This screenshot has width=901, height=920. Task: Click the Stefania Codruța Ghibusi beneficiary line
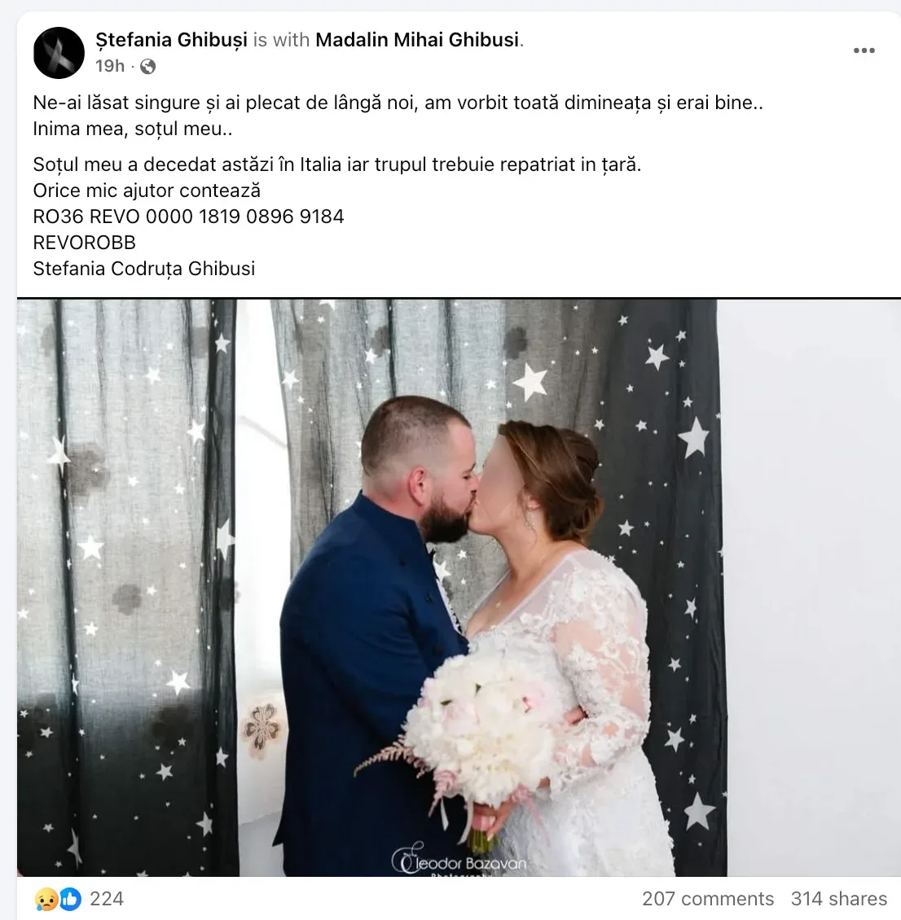click(x=144, y=269)
